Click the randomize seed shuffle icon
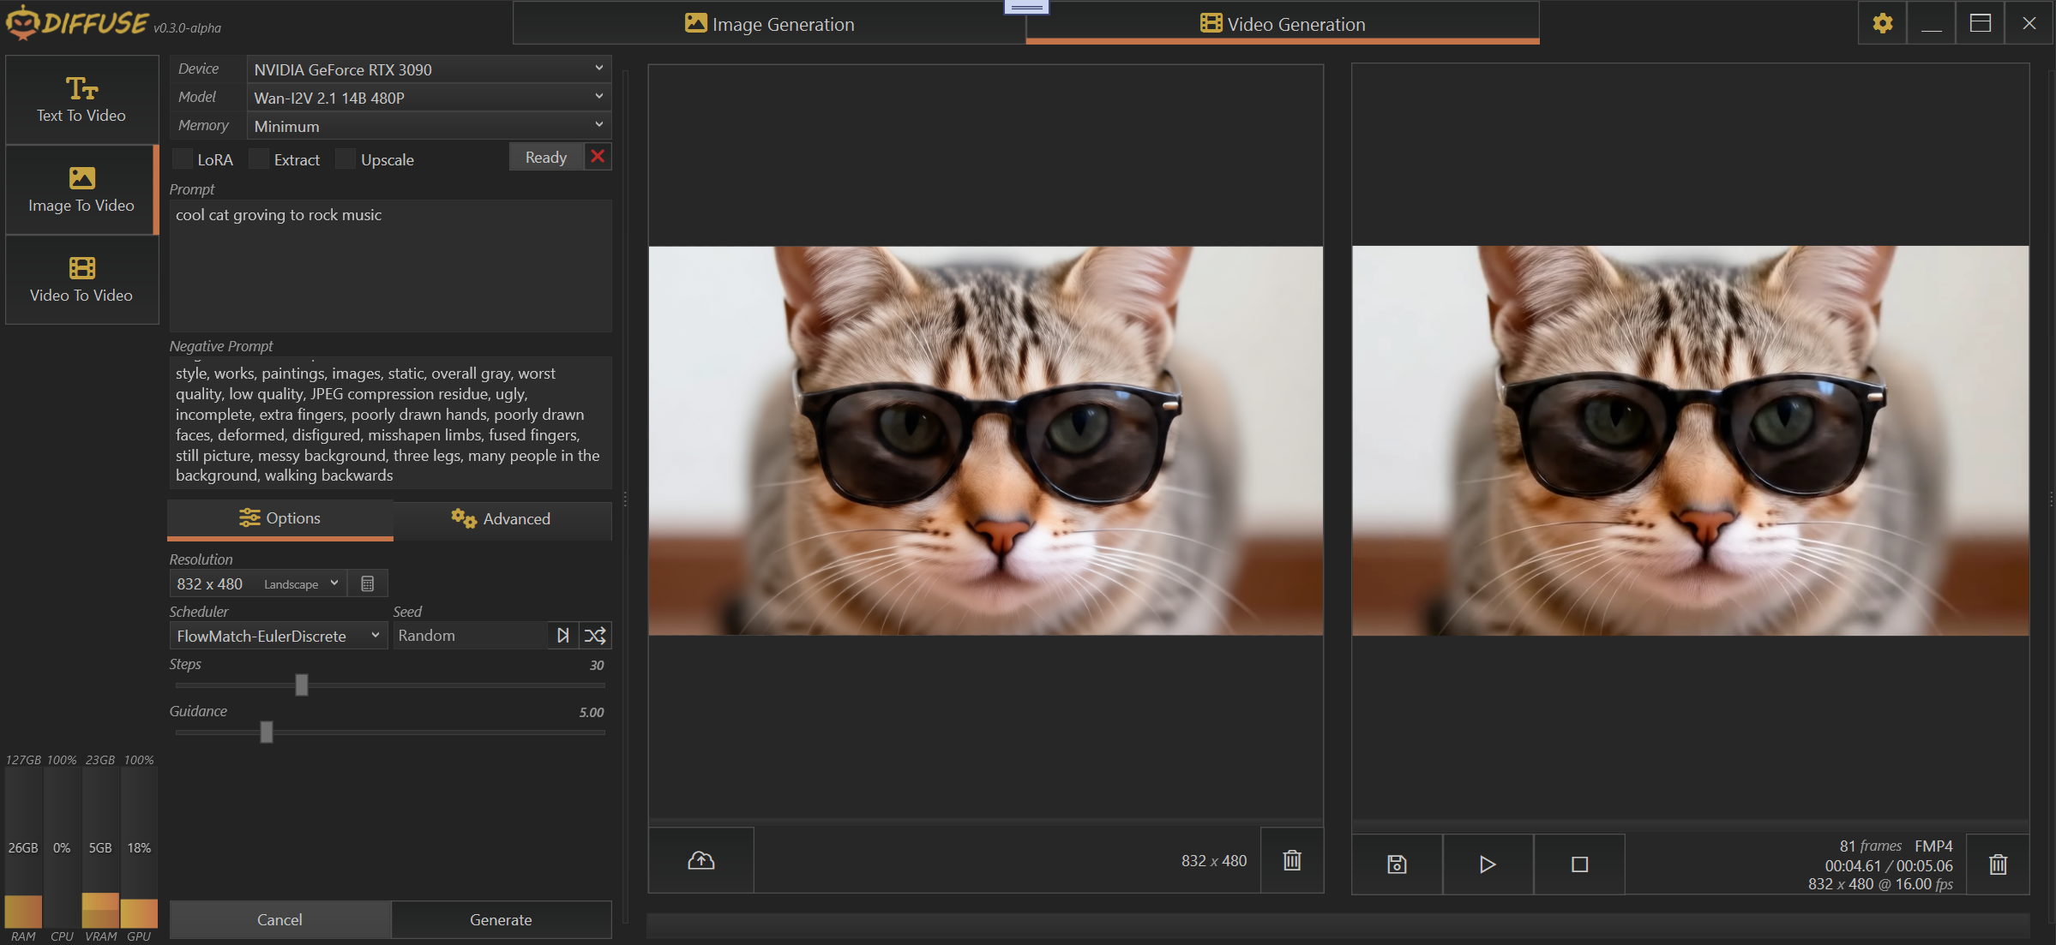 (595, 636)
